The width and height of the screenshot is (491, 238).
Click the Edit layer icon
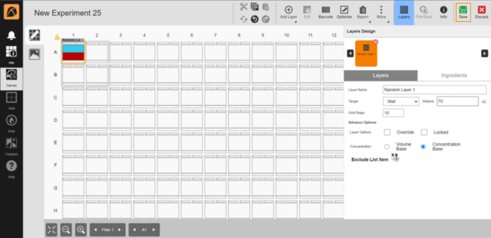click(307, 13)
